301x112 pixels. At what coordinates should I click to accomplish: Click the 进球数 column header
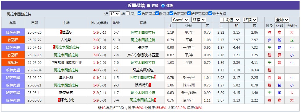292,26
